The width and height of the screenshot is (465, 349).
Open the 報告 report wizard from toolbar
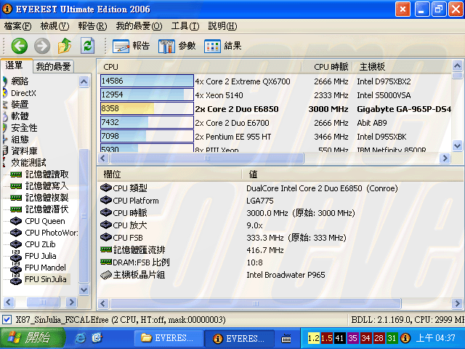tap(132, 46)
